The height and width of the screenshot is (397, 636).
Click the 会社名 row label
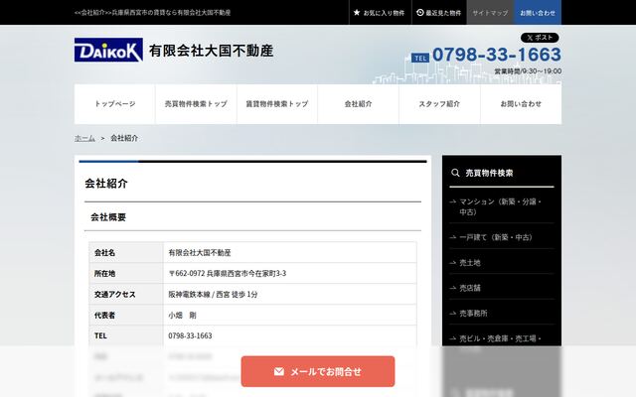pos(104,253)
